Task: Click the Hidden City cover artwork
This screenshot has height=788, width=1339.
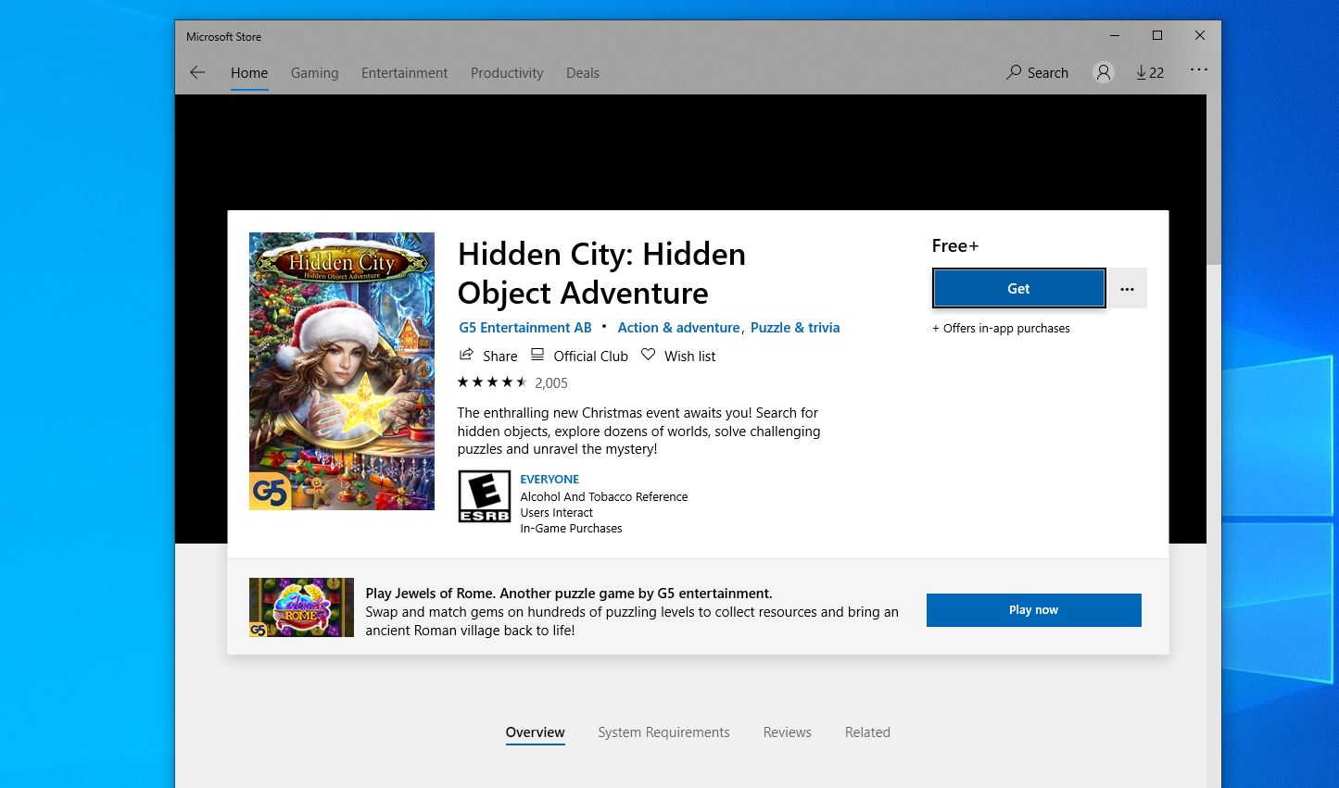Action: [x=341, y=370]
